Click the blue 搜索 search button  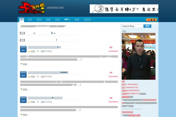tap(147, 26)
